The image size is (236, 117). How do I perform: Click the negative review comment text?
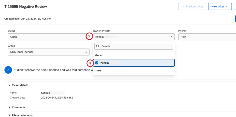pos(53,70)
